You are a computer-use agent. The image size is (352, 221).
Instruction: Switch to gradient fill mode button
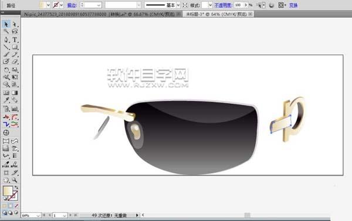click(x=11, y=206)
